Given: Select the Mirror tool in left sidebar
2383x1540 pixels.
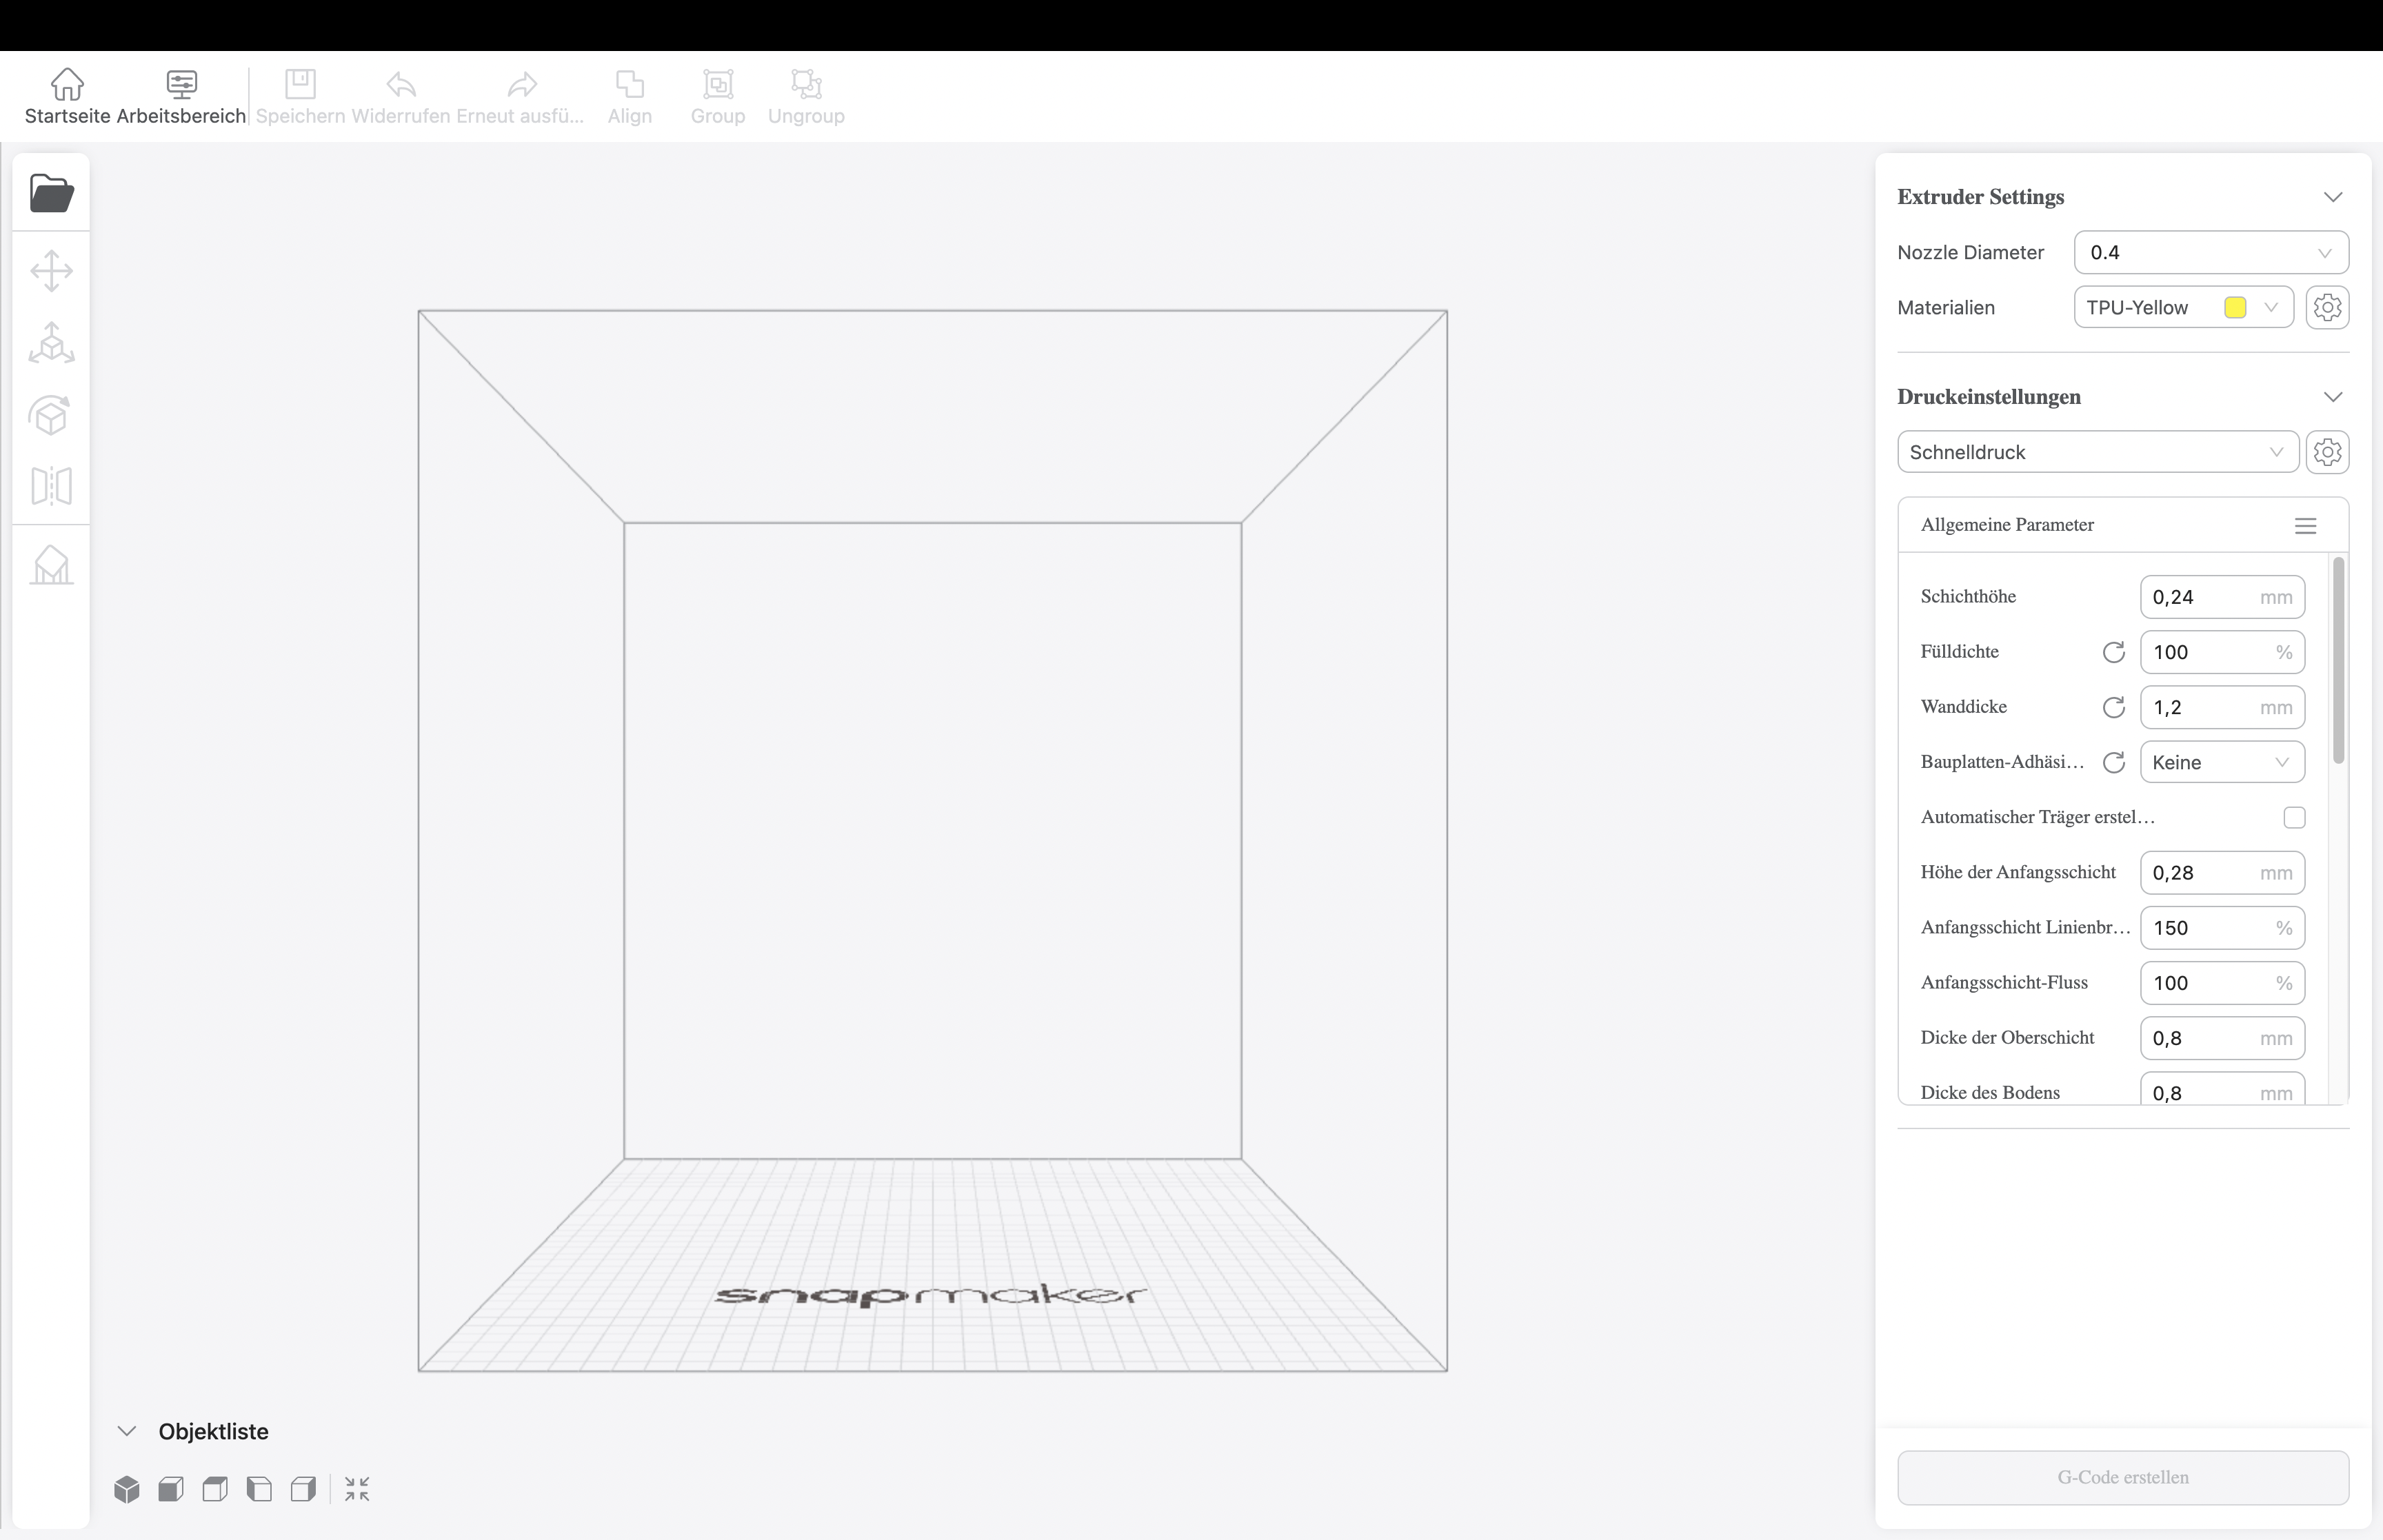Looking at the screenshot, I should 51,486.
